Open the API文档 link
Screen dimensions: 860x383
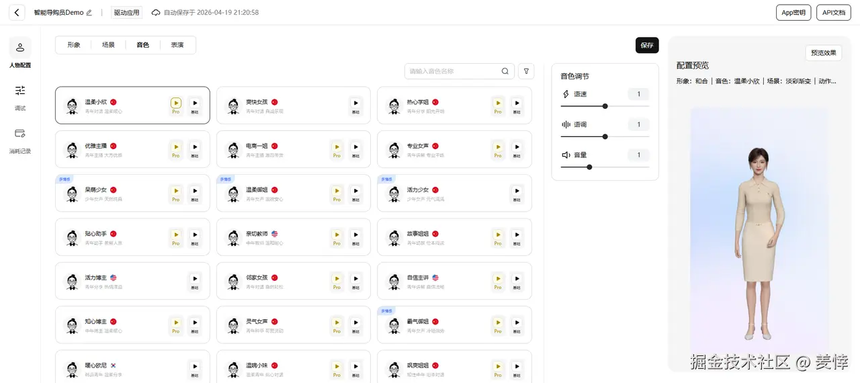point(834,13)
